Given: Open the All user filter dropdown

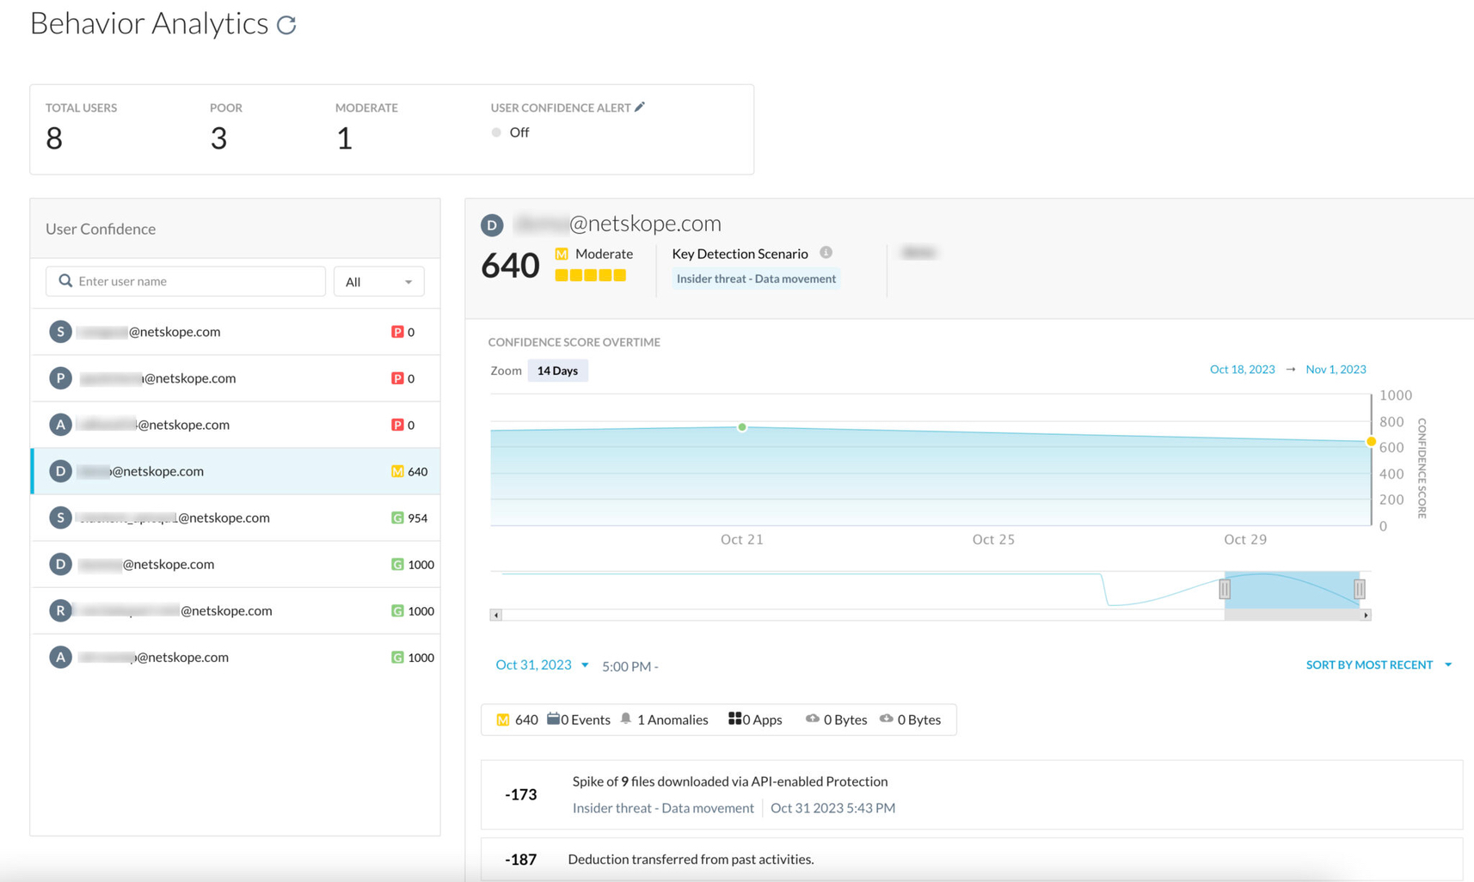Looking at the screenshot, I should point(378,281).
